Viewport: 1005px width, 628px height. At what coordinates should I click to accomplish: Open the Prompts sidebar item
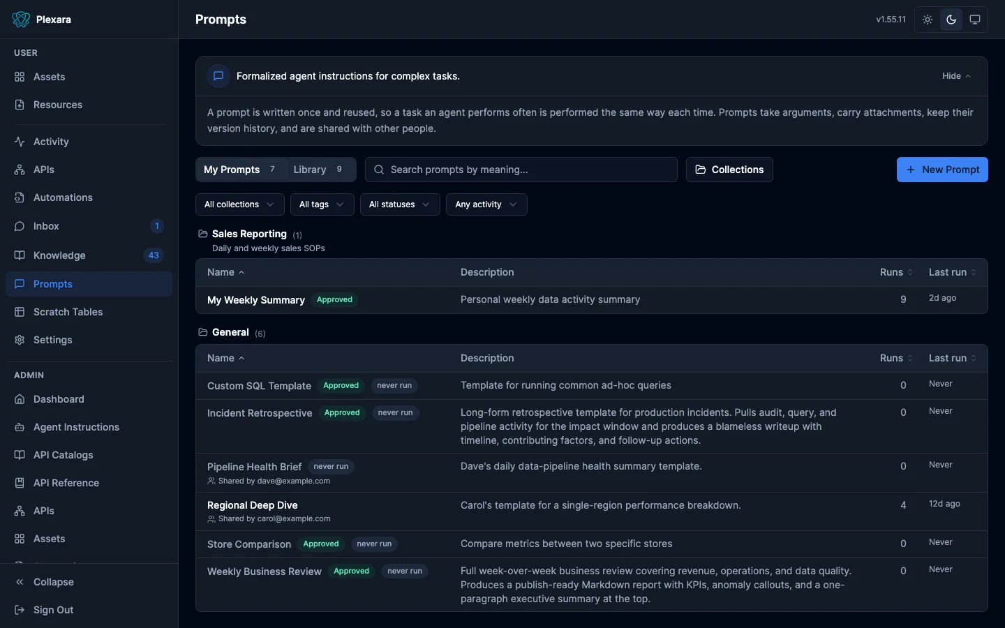tap(89, 284)
